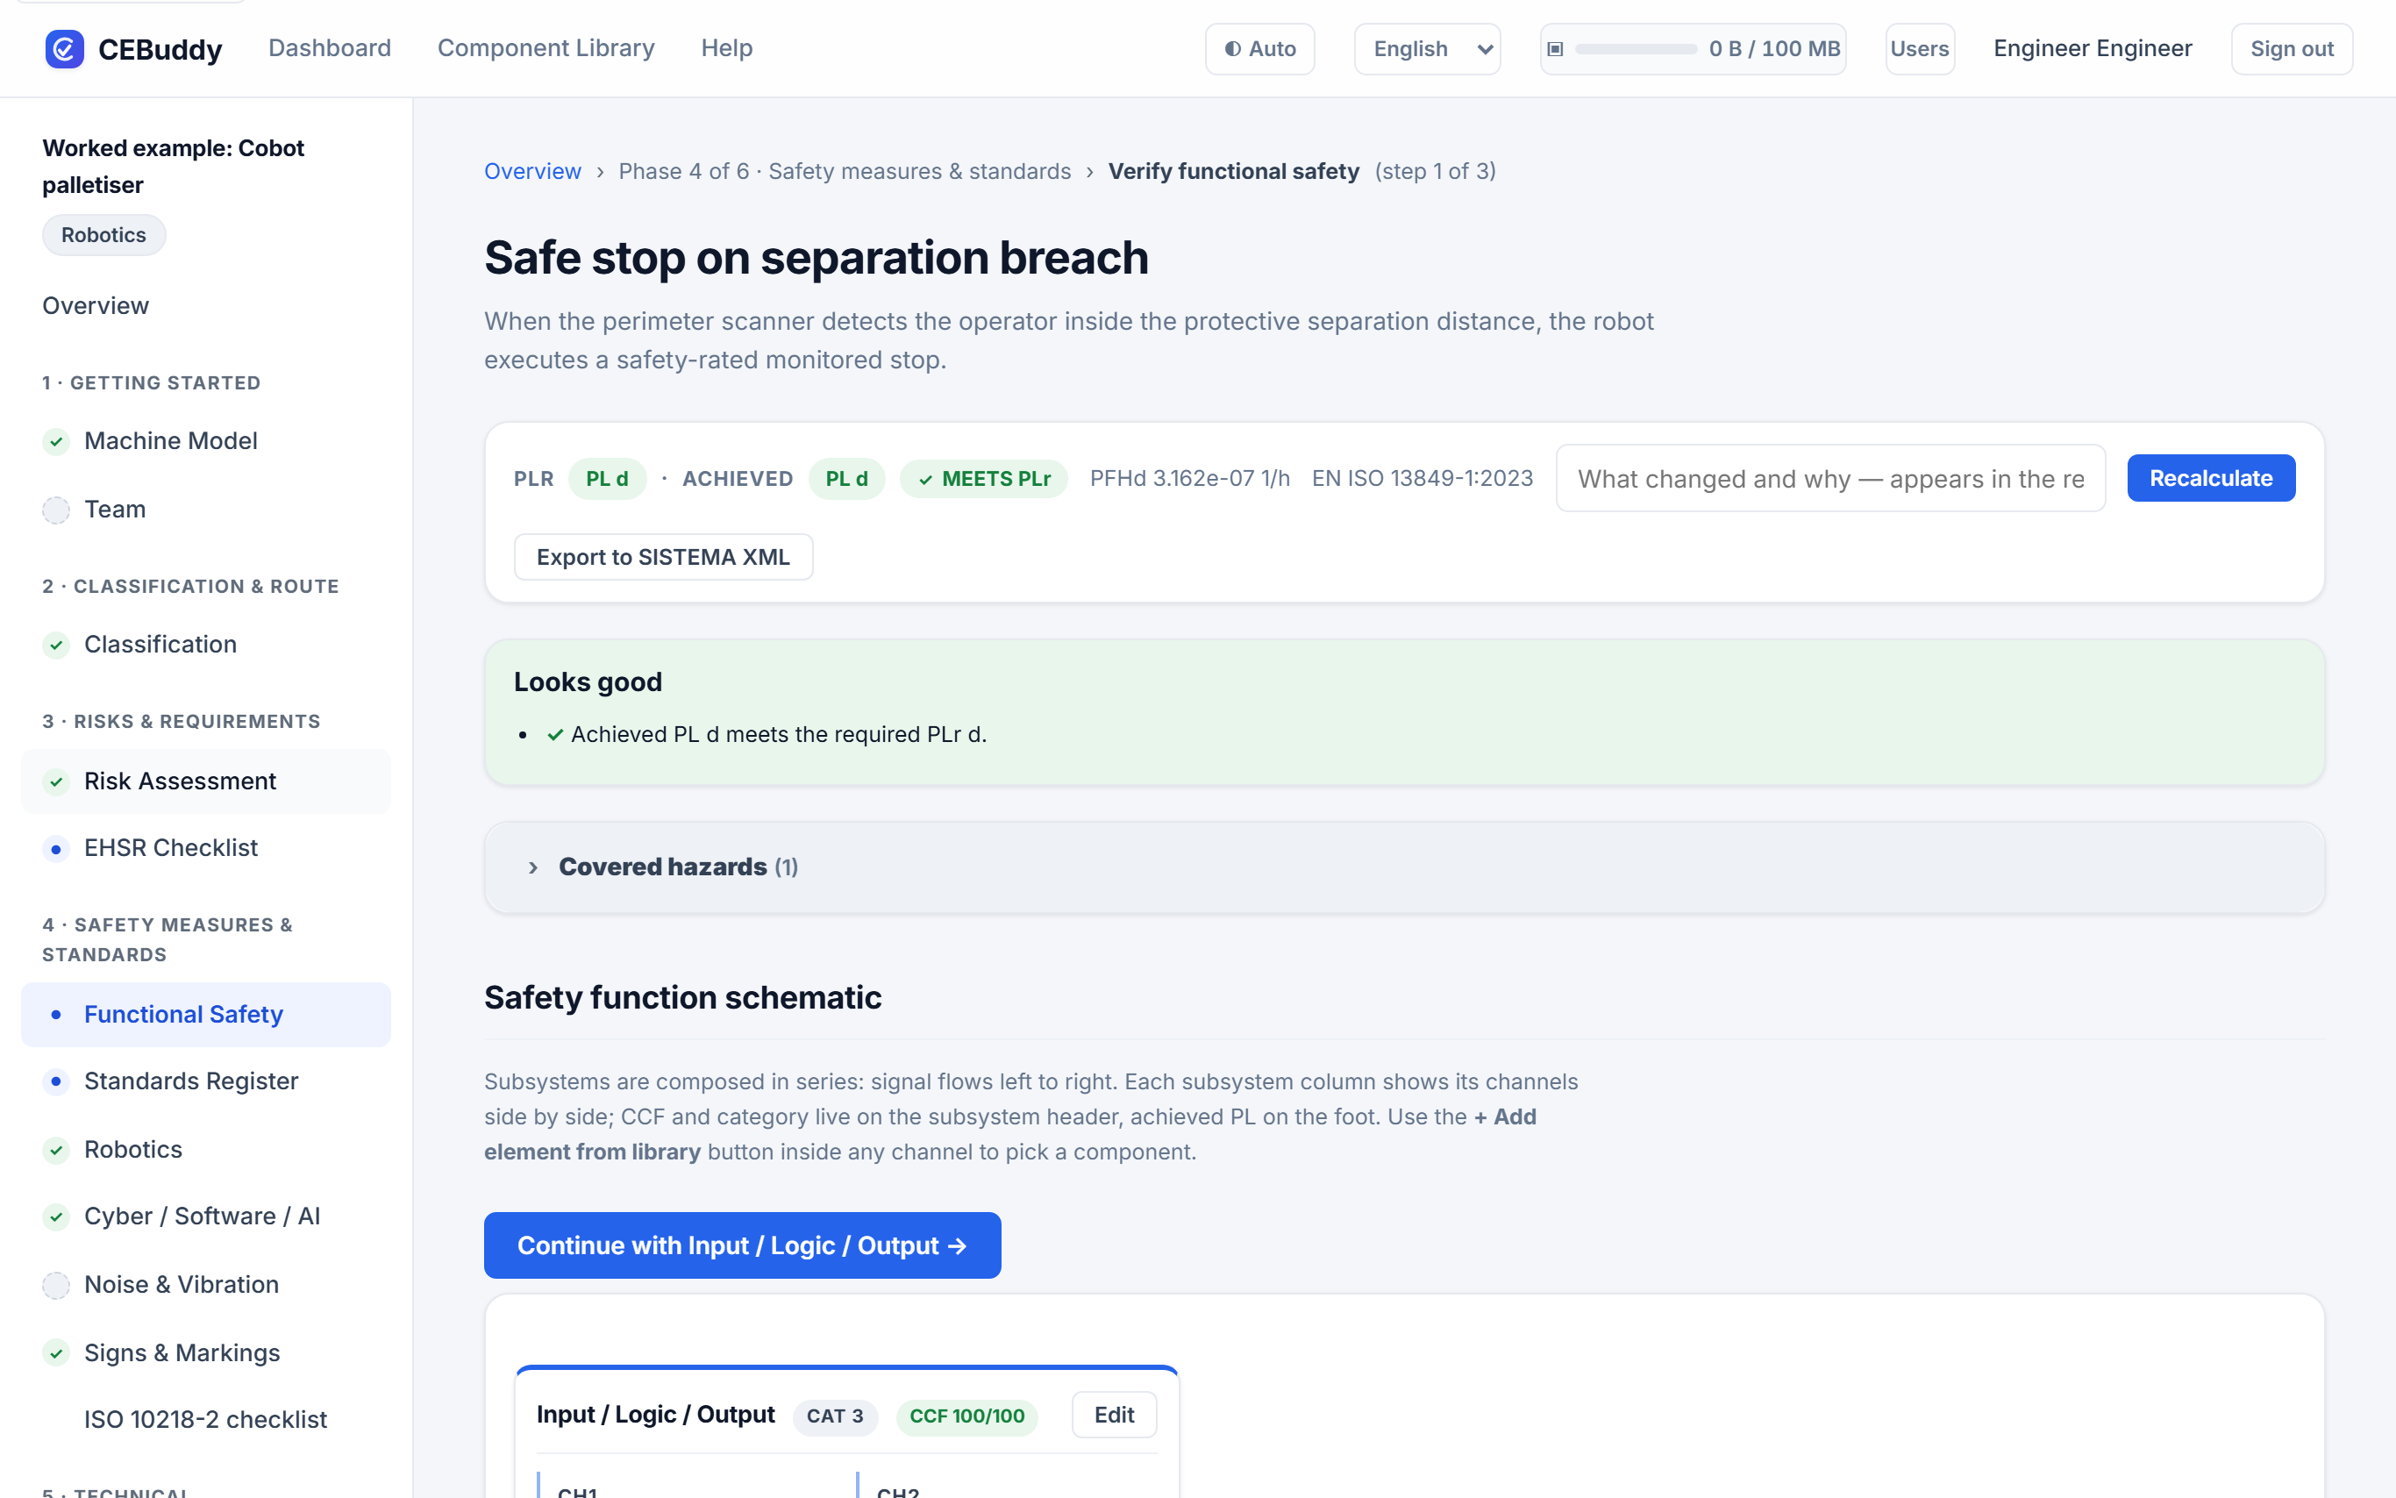Click the Machine Model completed check icon
The width and height of the screenshot is (2396, 1498).
tap(56, 442)
